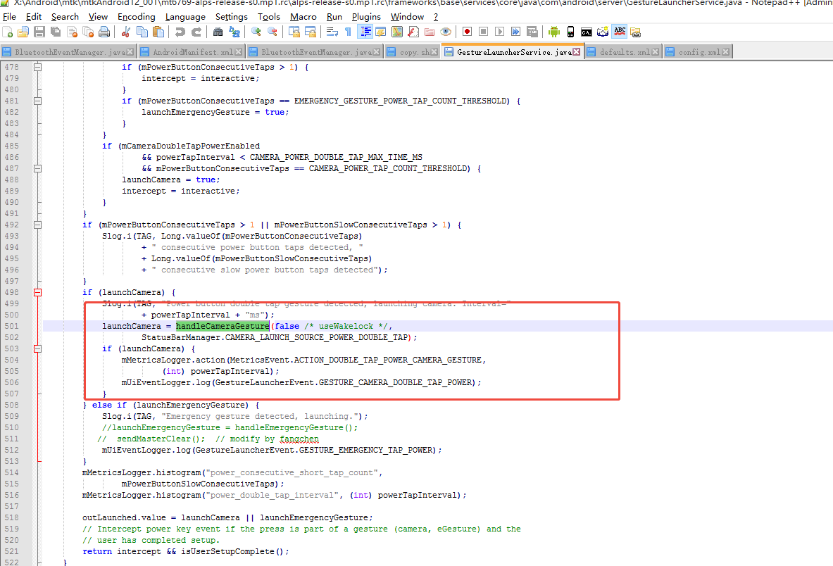Click the Paste clipboard icon
Viewport: 833px width, 566px height.
158,32
